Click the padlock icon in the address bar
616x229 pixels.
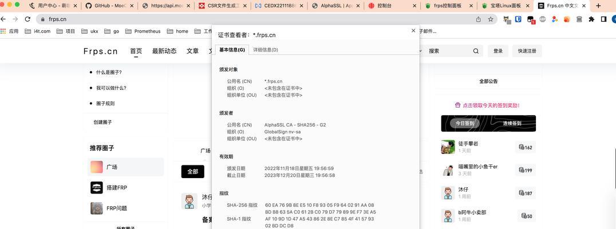pos(42,19)
